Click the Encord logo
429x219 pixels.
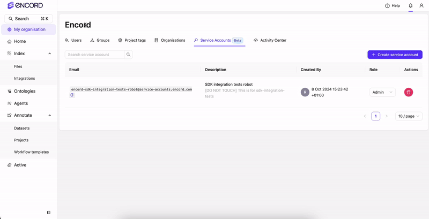(25, 5)
